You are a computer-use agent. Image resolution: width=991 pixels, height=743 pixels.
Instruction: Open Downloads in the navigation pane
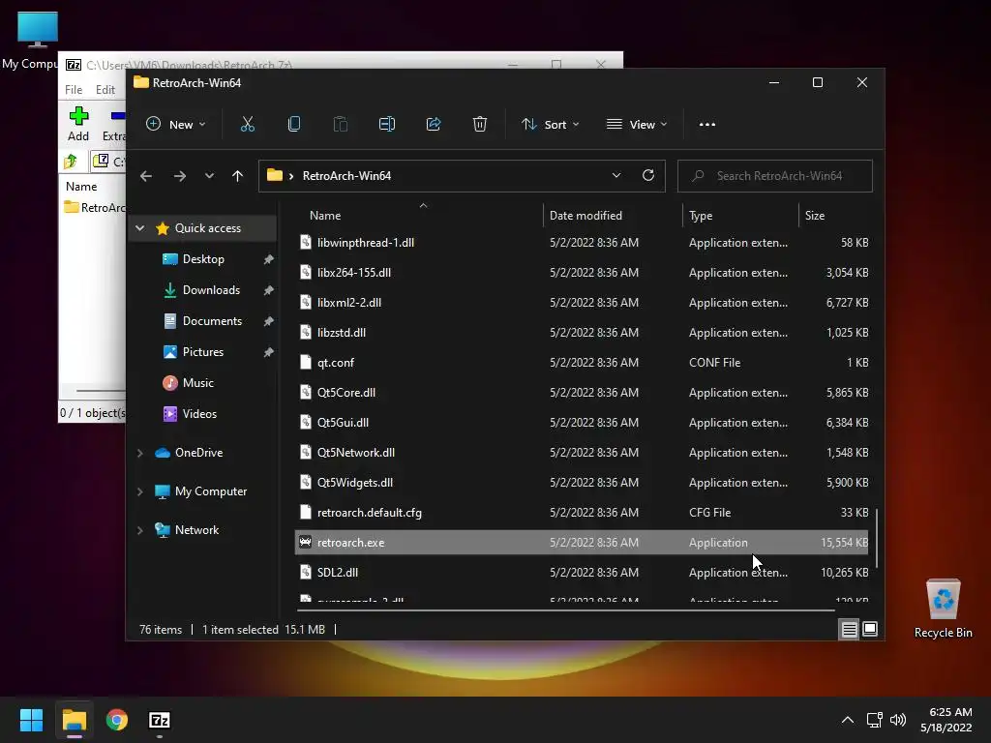(x=211, y=290)
